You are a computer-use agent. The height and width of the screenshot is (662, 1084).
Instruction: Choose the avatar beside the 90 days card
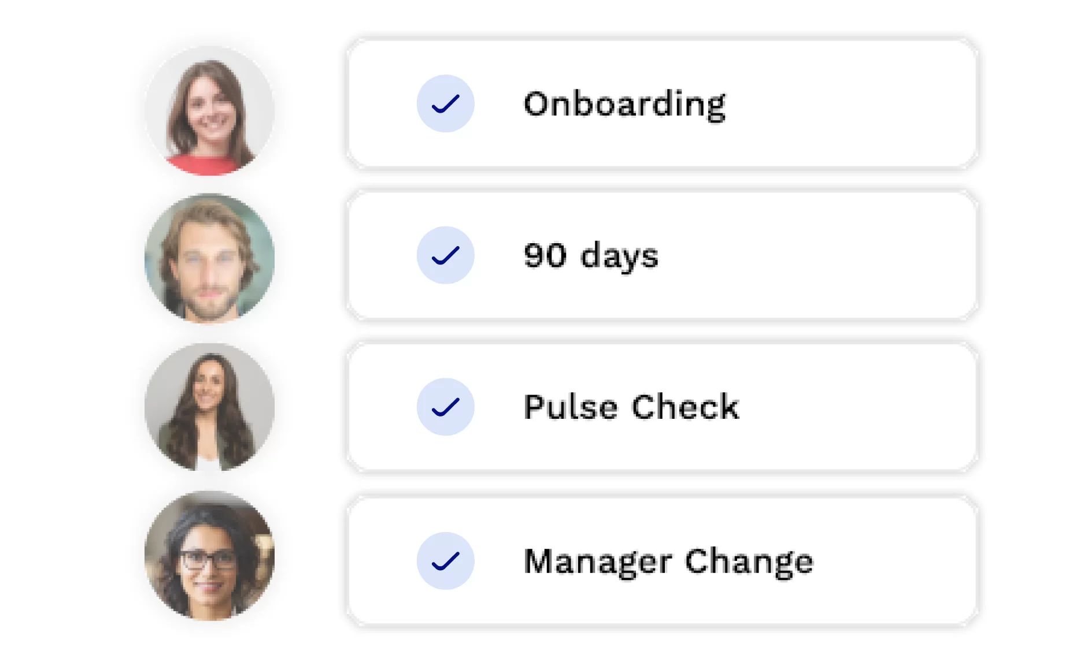click(x=209, y=258)
